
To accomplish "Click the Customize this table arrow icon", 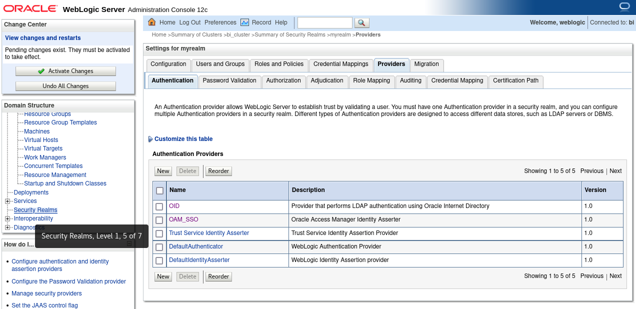I will tap(150, 139).
